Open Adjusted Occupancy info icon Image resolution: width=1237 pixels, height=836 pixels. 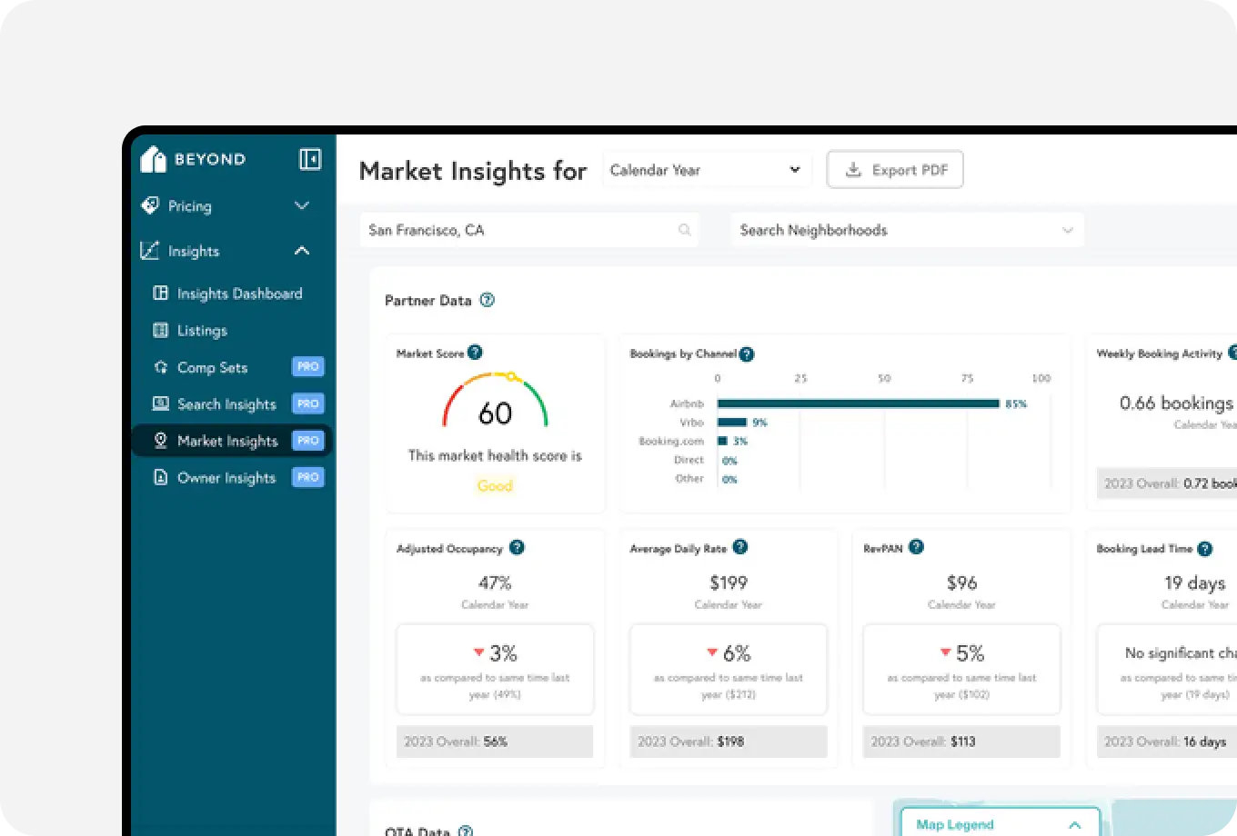tap(517, 547)
